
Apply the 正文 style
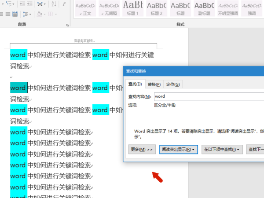tap(85, 9)
